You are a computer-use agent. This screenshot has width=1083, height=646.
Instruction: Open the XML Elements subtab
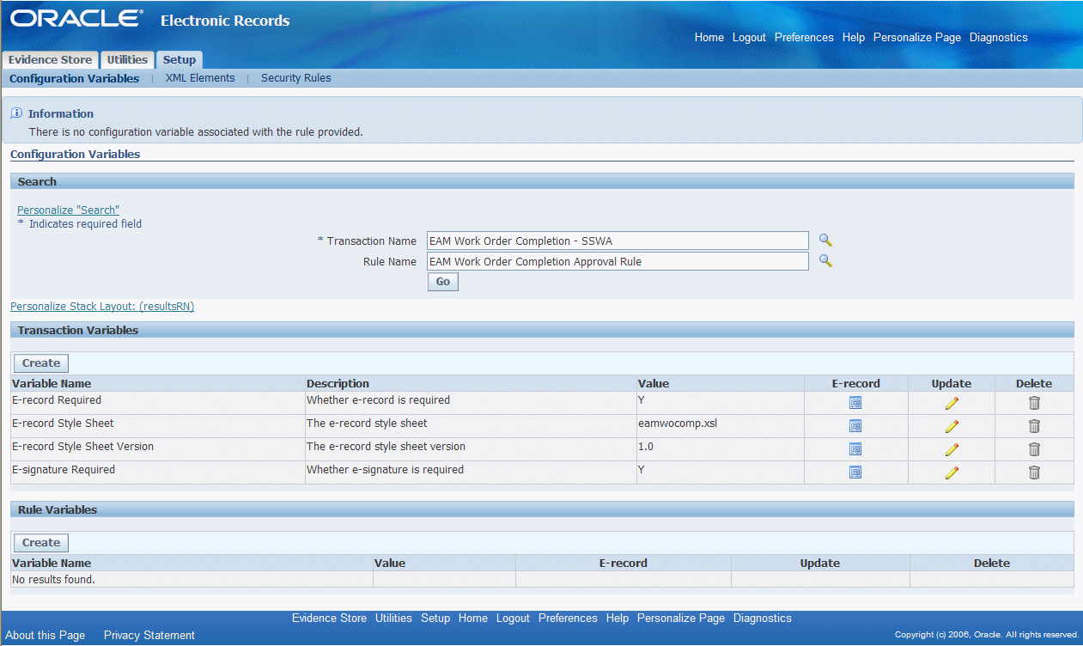click(x=200, y=78)
